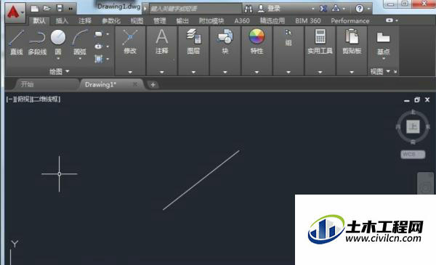Click the keyword search input field
Image resolution: width=436 pixels, height=265 pixels.
195,9
